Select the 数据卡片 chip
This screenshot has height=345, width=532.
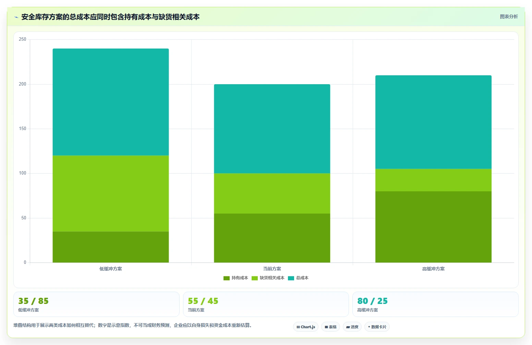pyautogui.click(x=377, y=327)
